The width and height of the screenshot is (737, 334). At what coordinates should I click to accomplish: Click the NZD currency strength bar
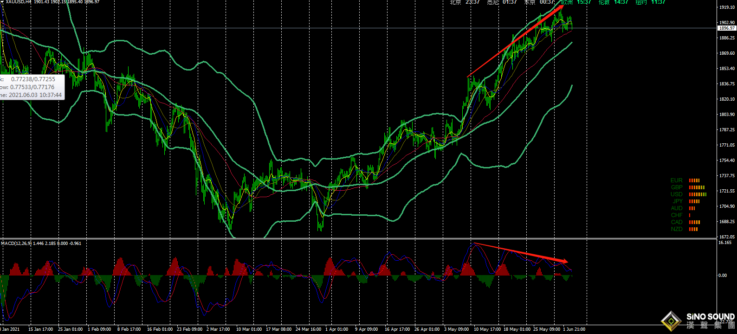693,229
